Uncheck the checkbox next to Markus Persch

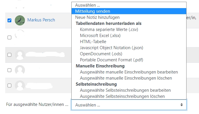tap(9, 20)
